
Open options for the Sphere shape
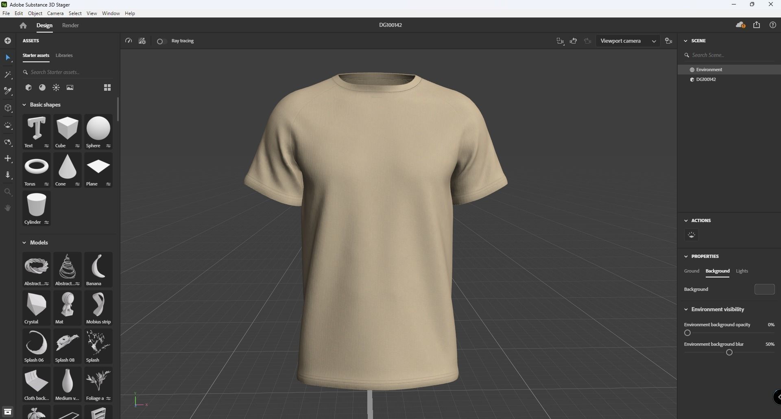[x=108, y=146]
